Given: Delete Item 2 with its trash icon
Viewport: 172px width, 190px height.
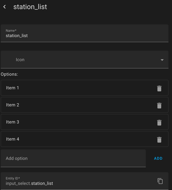Looking at the screenshot, I should point(159,105).
